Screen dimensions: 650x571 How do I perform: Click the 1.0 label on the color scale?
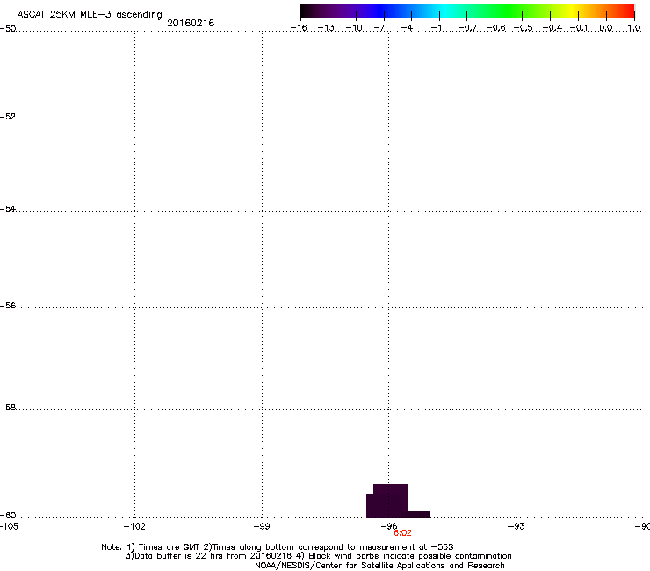634,28
